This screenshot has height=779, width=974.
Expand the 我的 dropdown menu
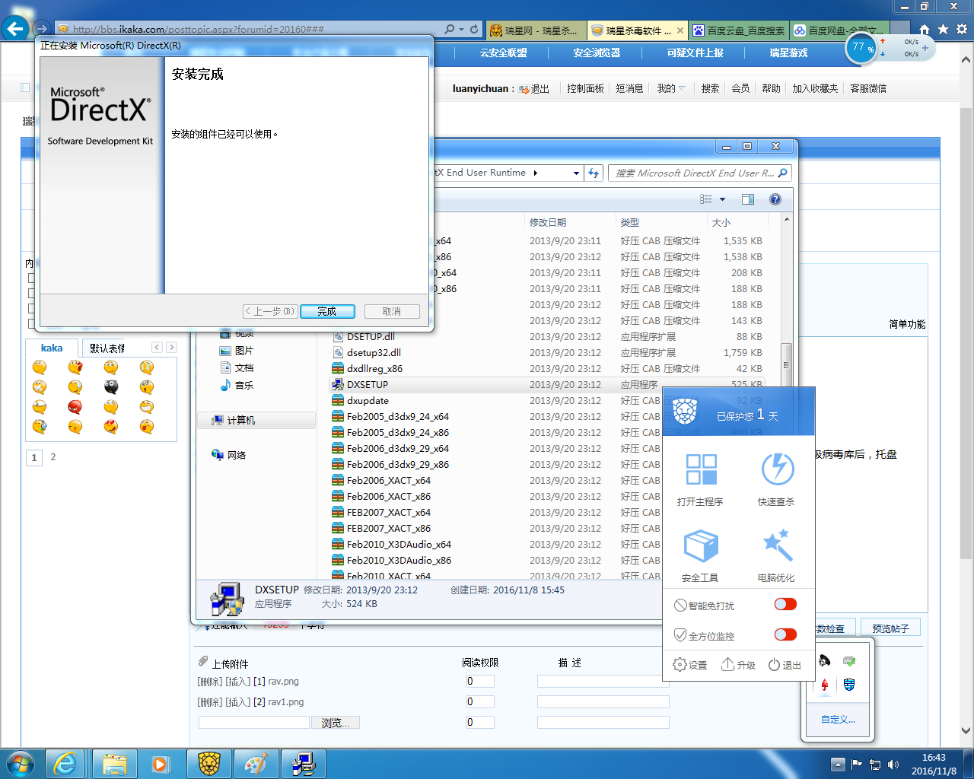pyautogui.click(x=671, y=89)
